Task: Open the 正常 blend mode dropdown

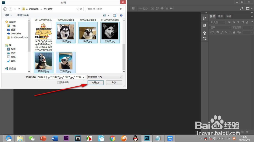Action: pyautogui.click(x=220, y=27)
